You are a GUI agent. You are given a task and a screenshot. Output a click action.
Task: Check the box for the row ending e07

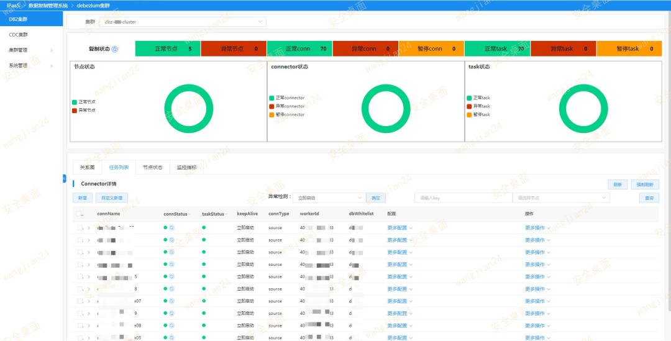pos(80,301)
